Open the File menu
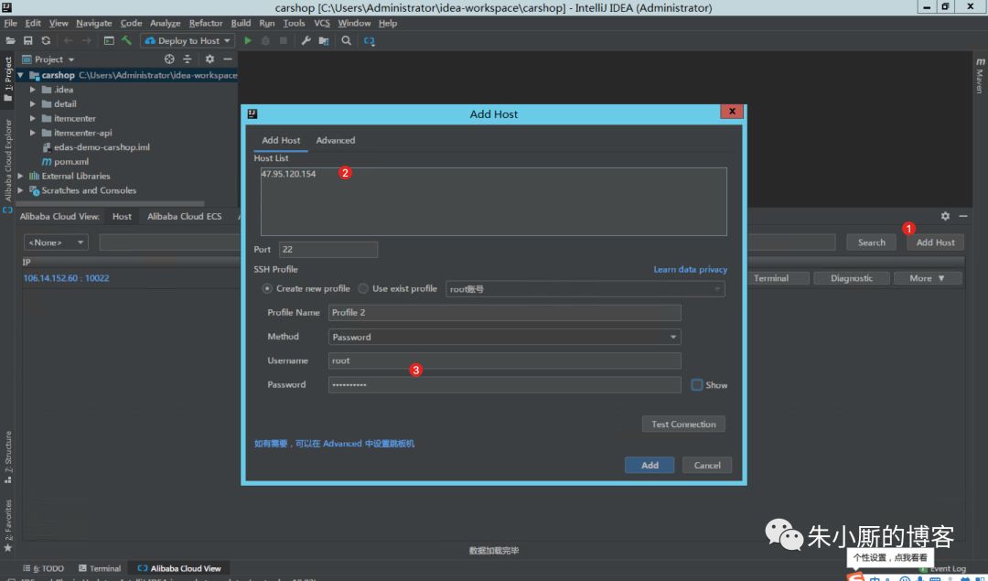The image size is (988, 581). point(10,23)
